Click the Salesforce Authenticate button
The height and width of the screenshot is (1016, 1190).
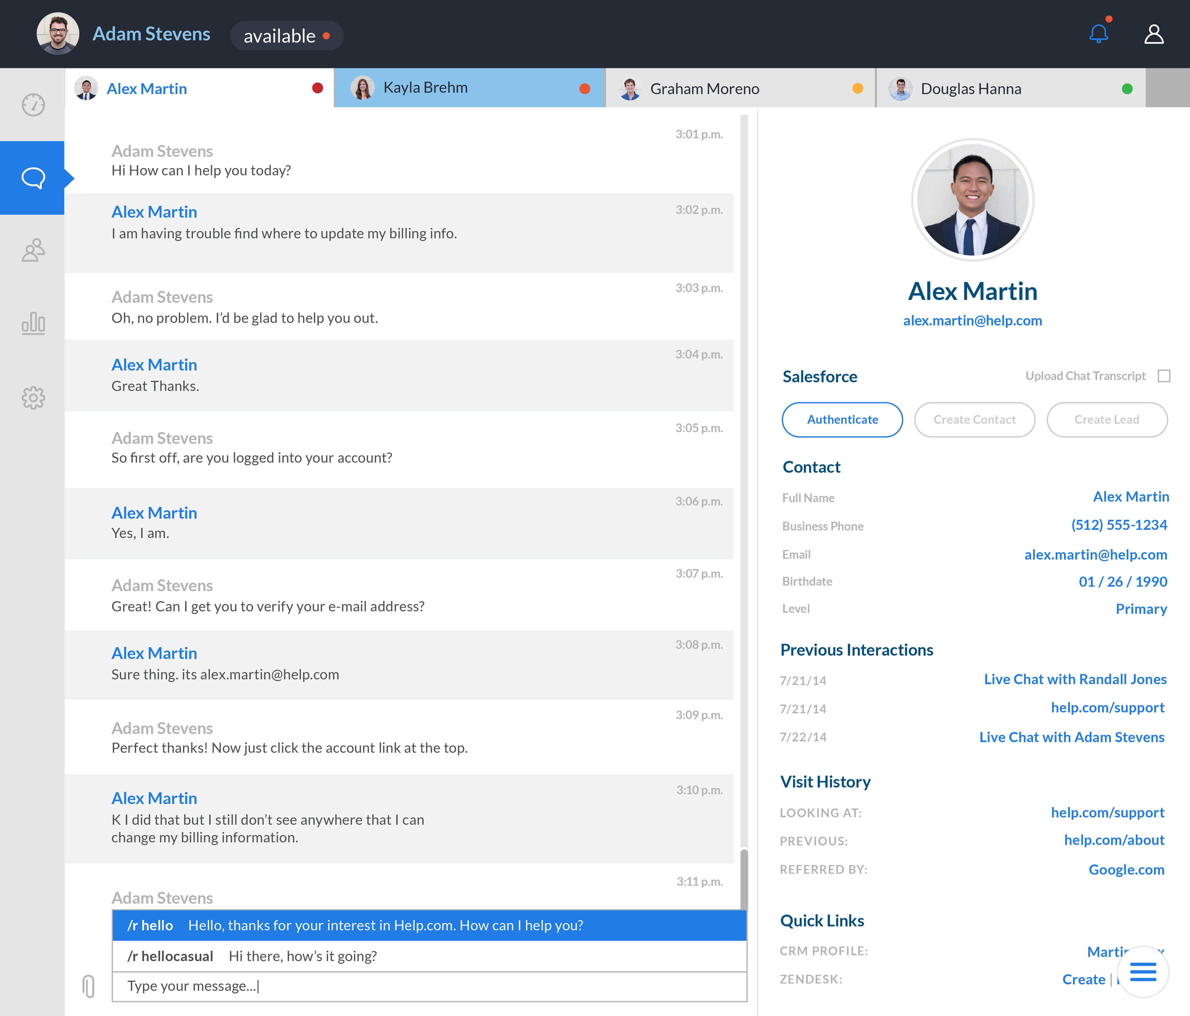[842, 420]
